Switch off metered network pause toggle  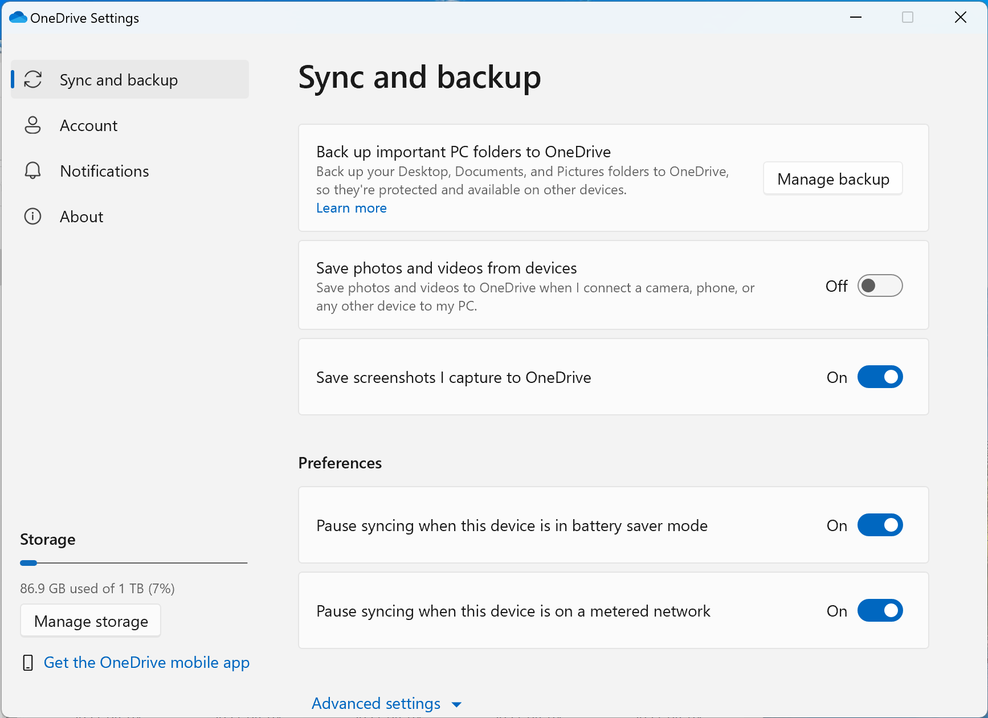point(880,611)
